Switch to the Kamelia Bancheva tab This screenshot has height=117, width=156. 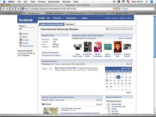[144, 13]
